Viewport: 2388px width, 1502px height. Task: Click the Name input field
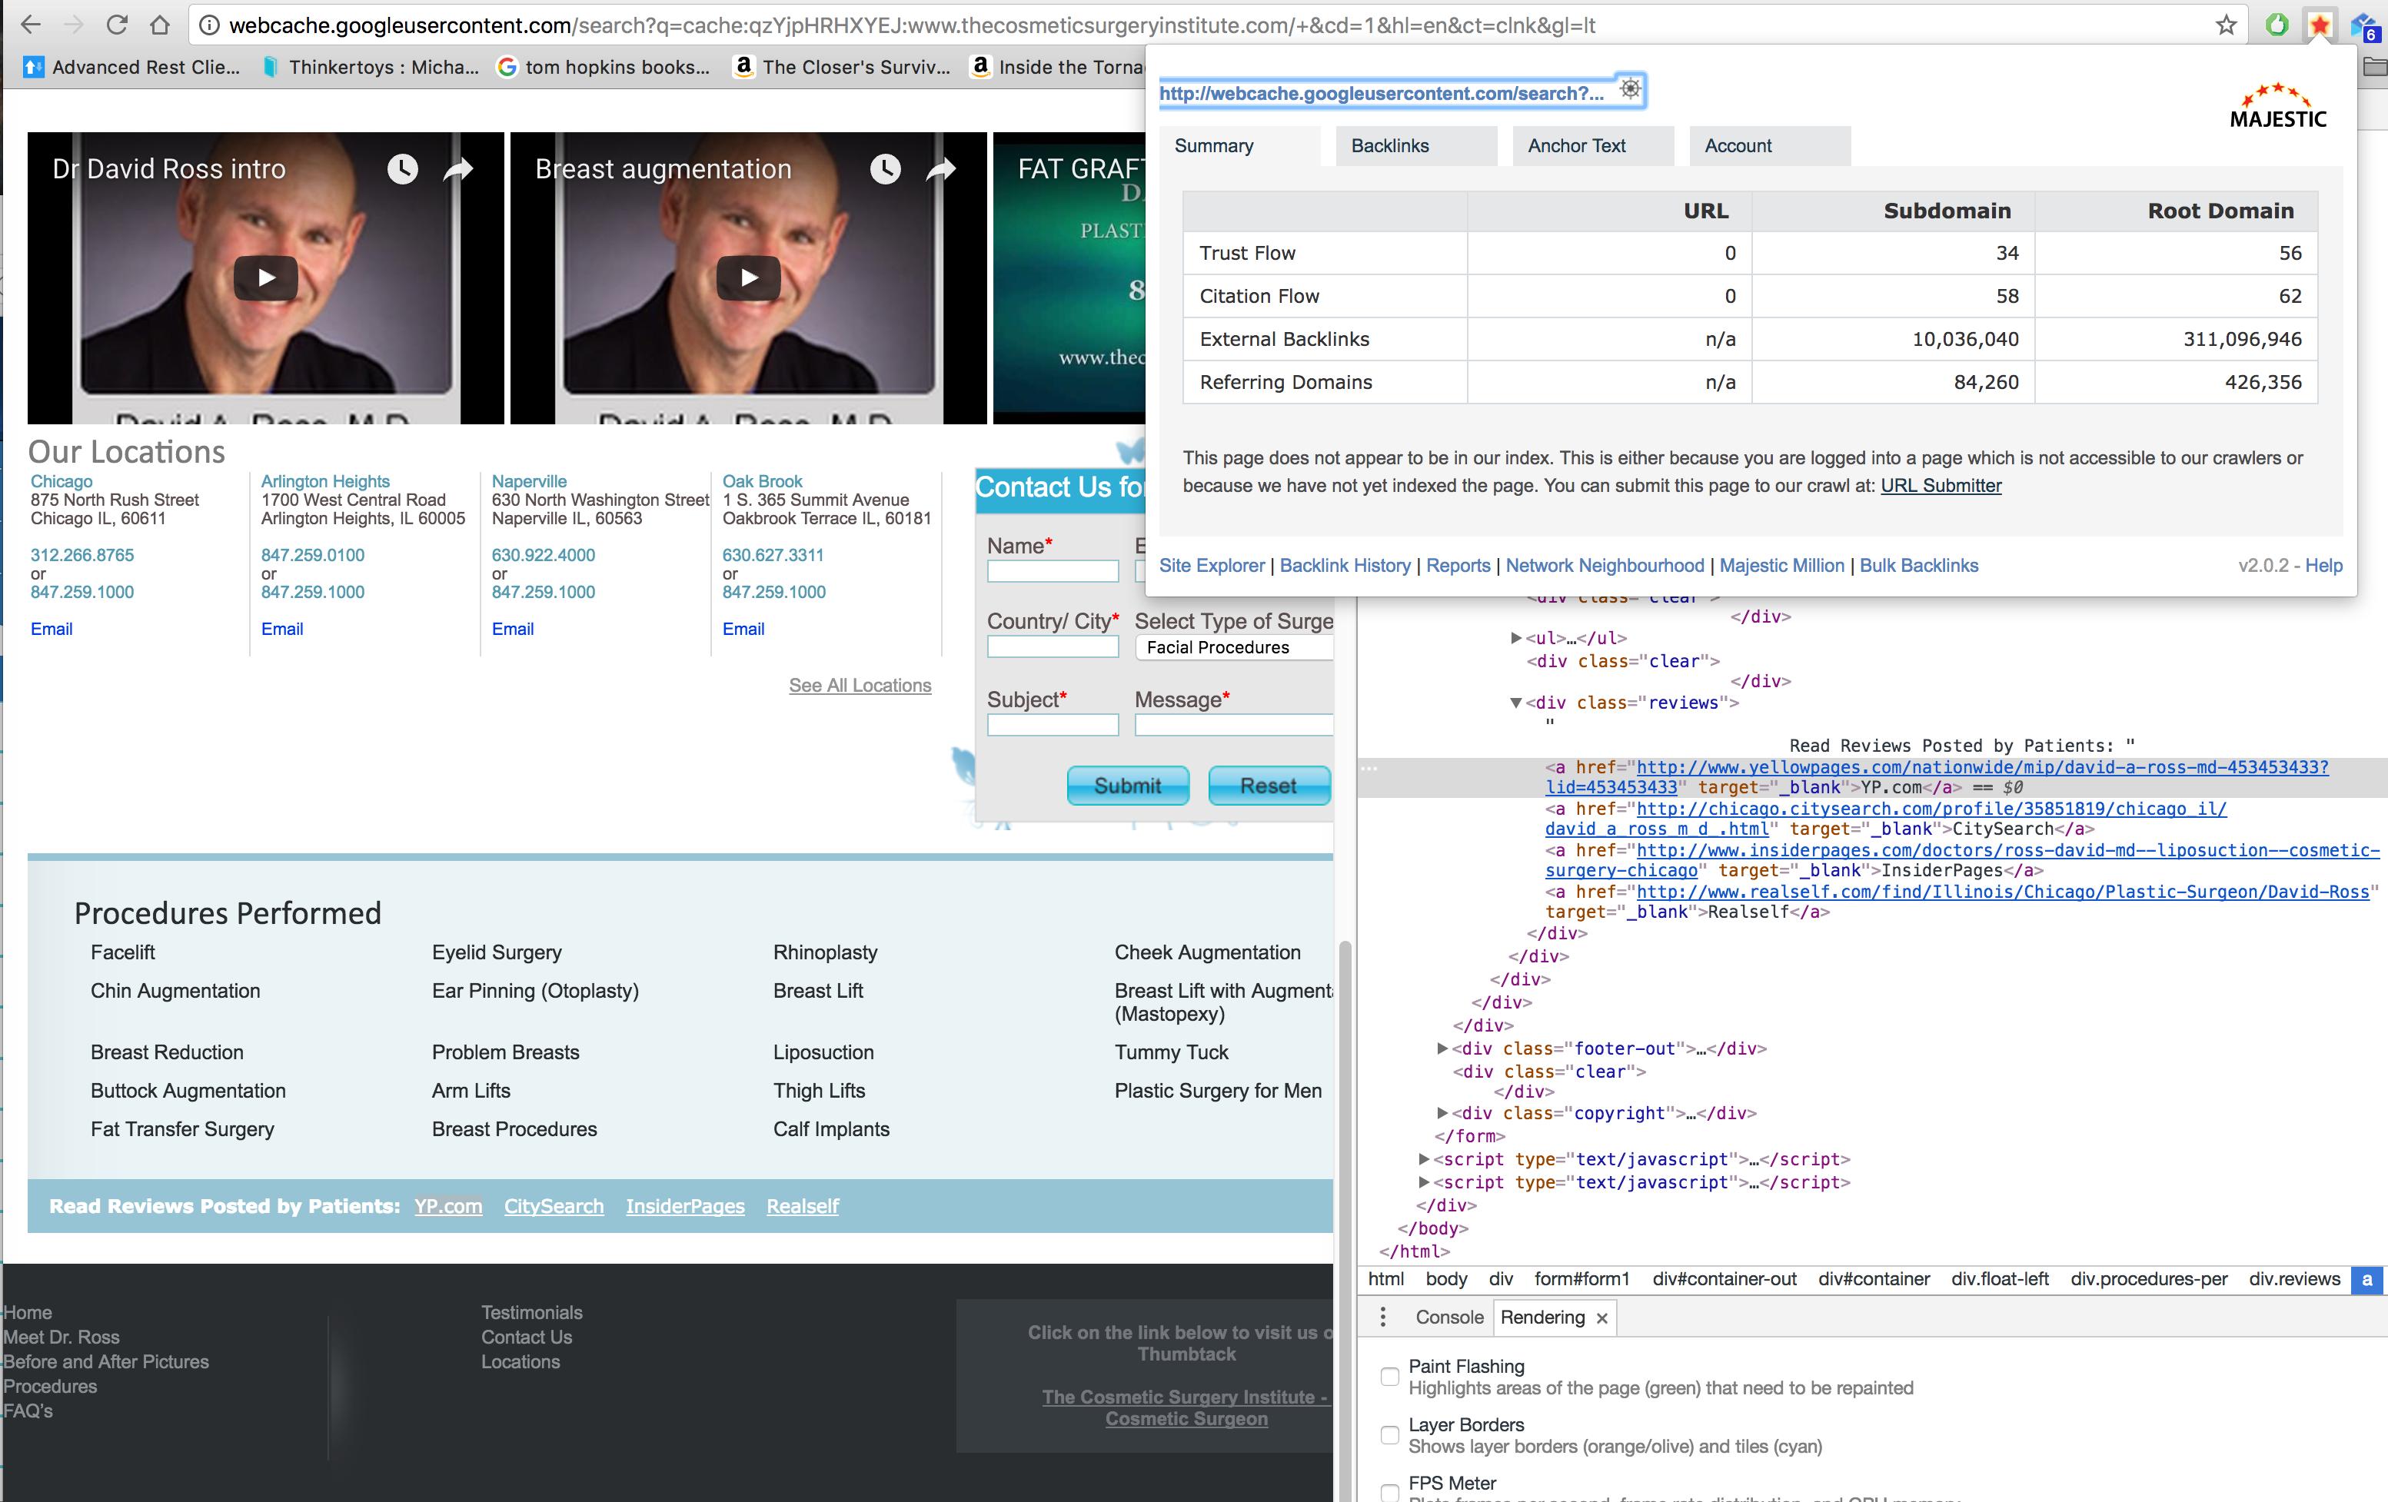[1053, 571]
